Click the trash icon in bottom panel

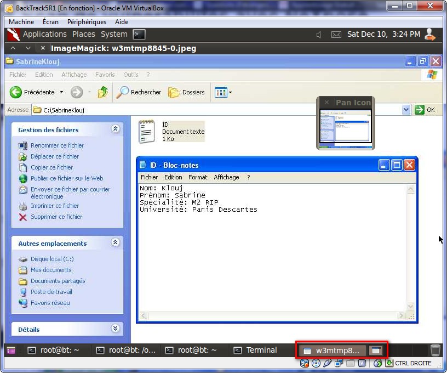pyautogui.click(x=435, y=350)
